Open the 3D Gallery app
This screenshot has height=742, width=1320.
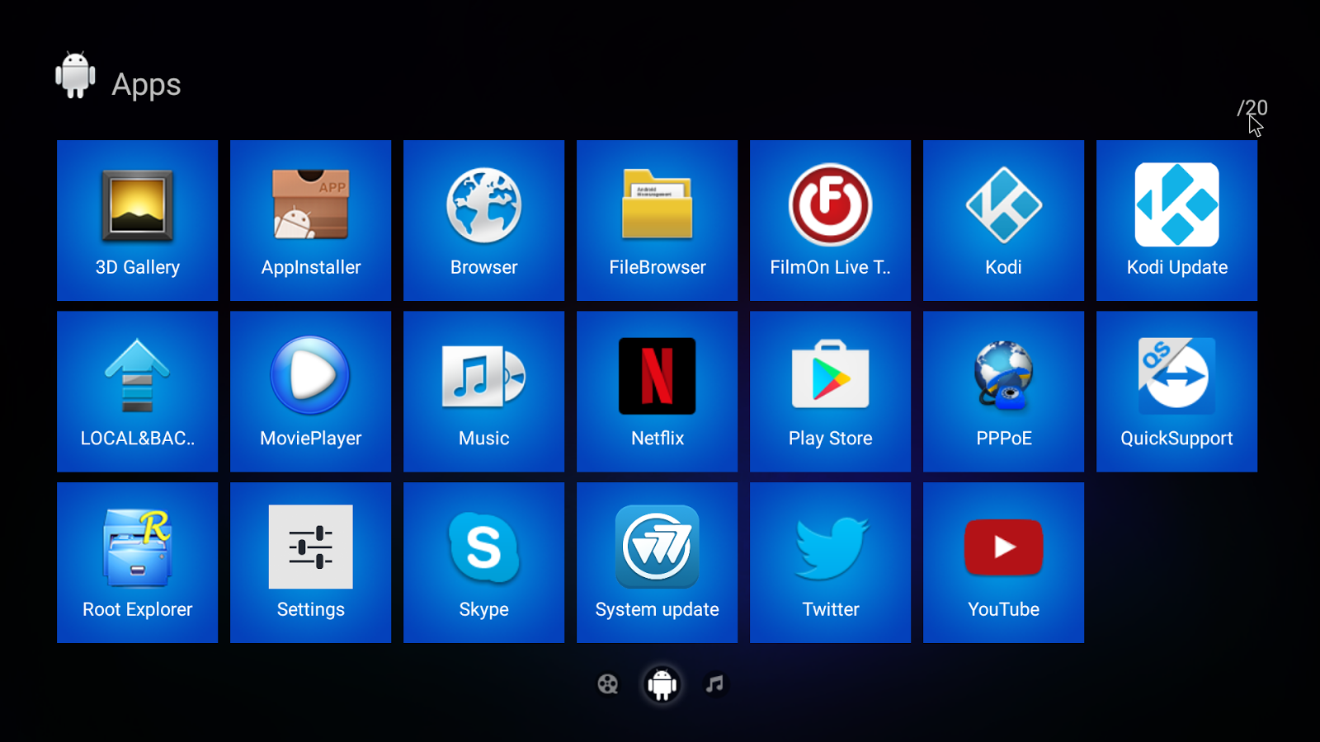pyautogui.click(x=137, y=220)
